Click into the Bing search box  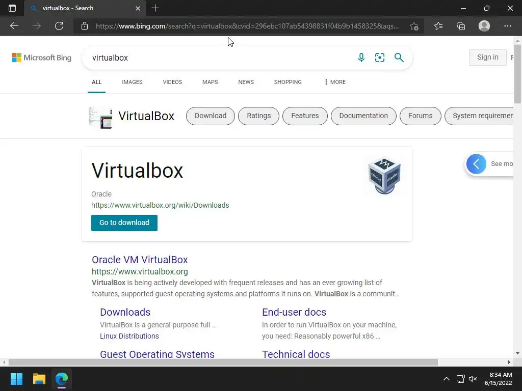click(x=220, y=58)
